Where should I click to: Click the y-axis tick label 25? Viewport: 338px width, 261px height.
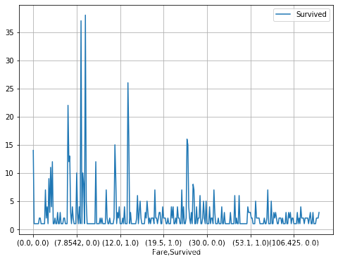(10, 89)
